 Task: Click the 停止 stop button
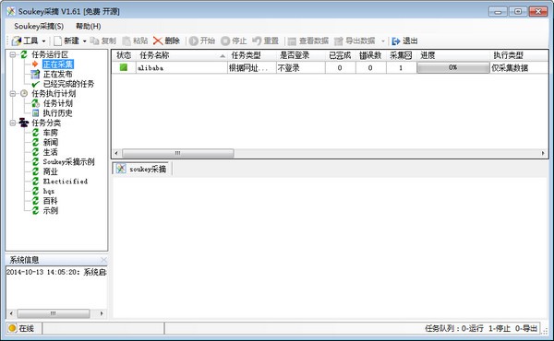234,41
